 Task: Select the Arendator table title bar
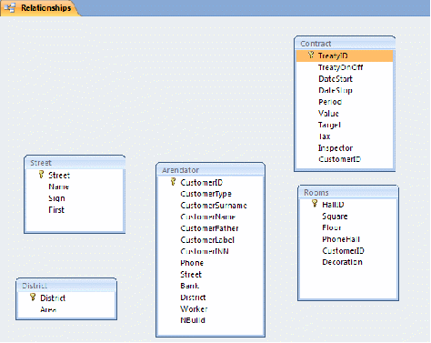tap(210, 170)
